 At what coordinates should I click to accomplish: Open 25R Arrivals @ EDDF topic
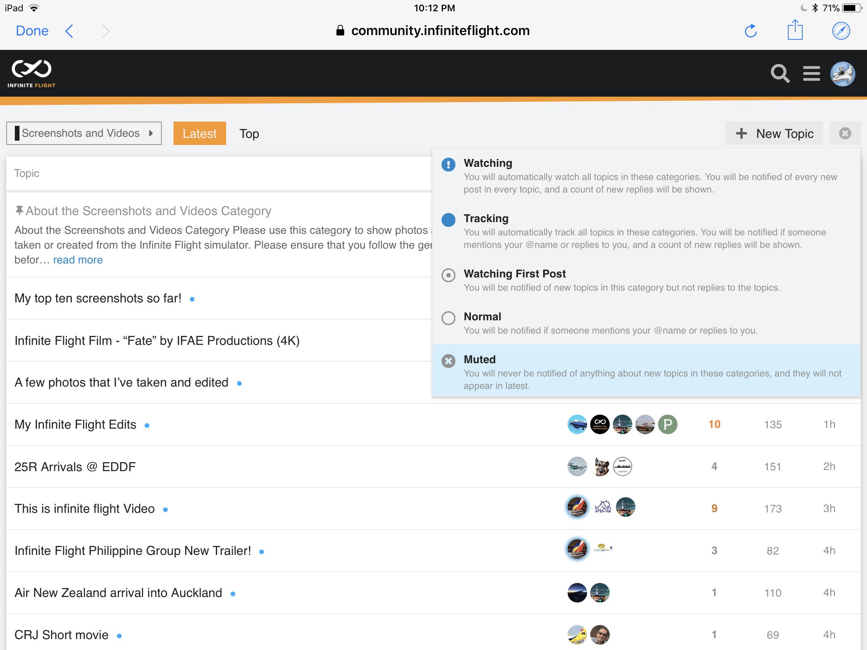(75, 466)
